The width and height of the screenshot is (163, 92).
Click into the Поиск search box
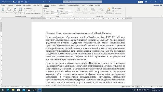coord(82,2)
